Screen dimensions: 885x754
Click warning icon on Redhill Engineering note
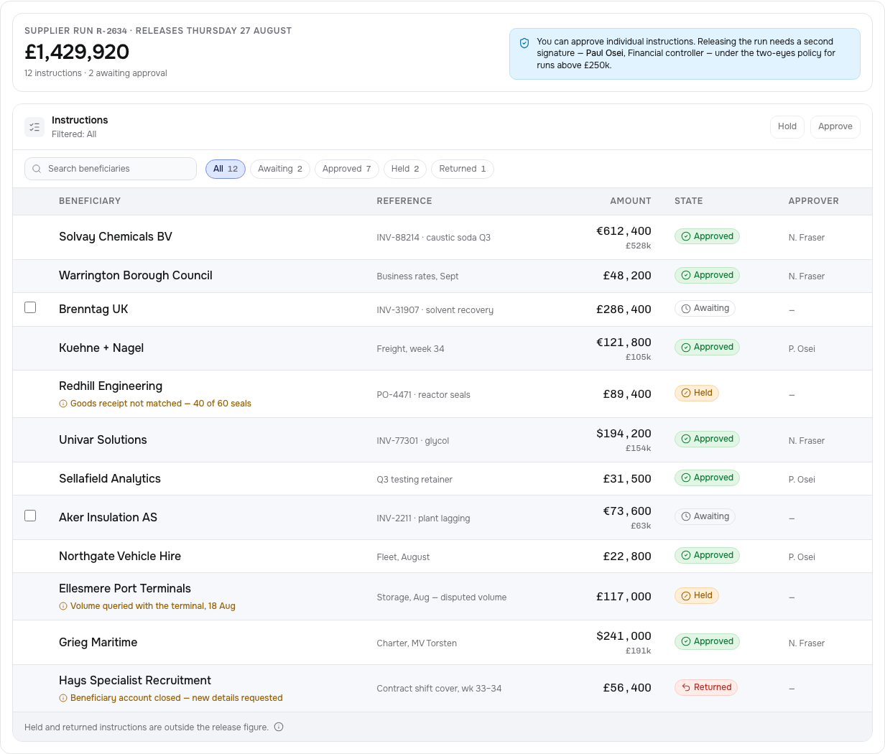(63, 404)
